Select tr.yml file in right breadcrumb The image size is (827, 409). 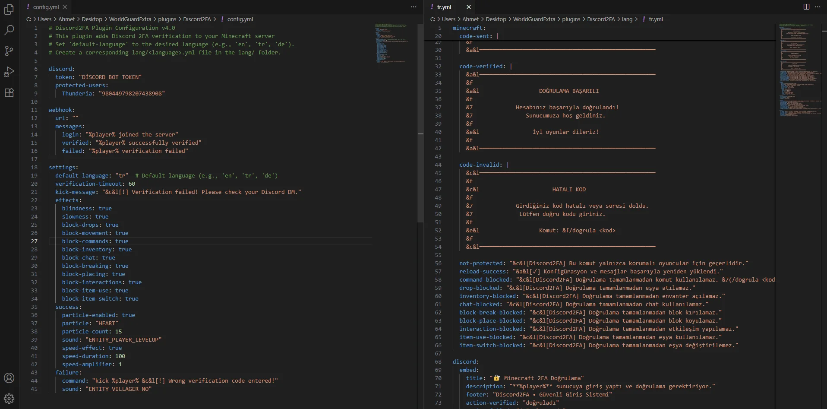tap(656, 19)
